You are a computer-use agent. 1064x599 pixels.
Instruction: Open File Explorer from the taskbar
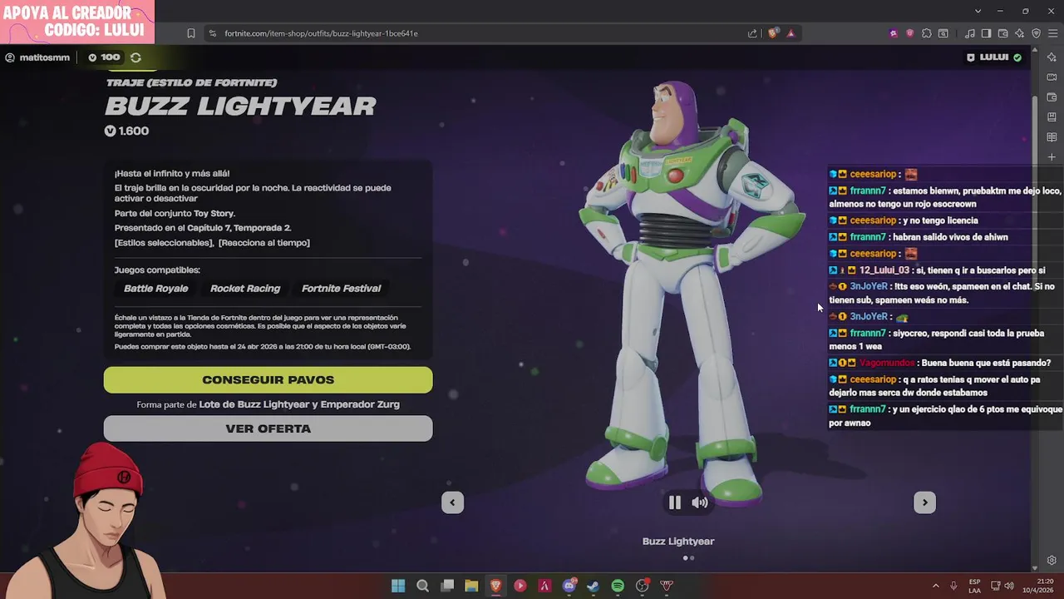pos(471,586)
